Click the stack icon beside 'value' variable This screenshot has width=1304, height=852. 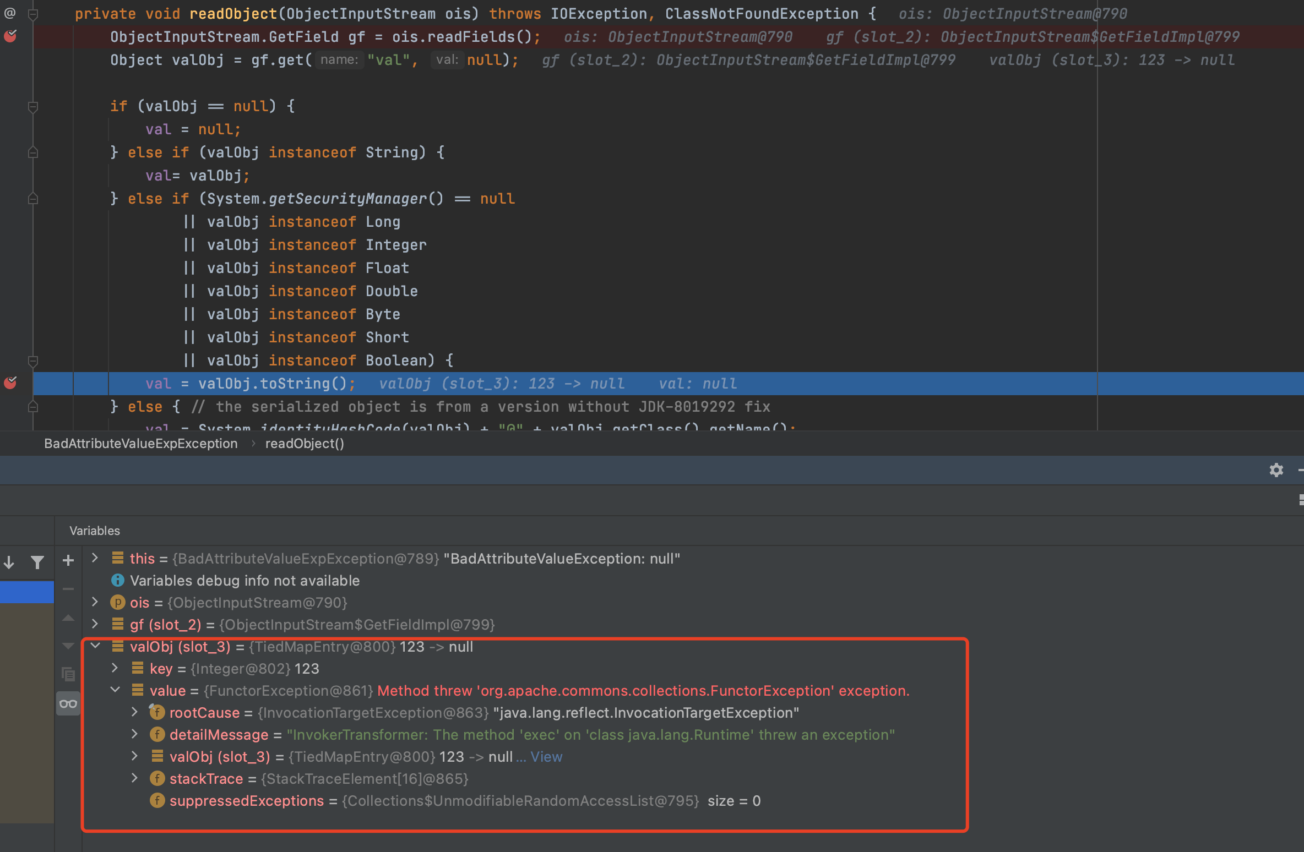(x=138, y=690)
